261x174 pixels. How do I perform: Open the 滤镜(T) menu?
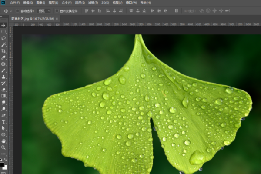click(93, 3)
